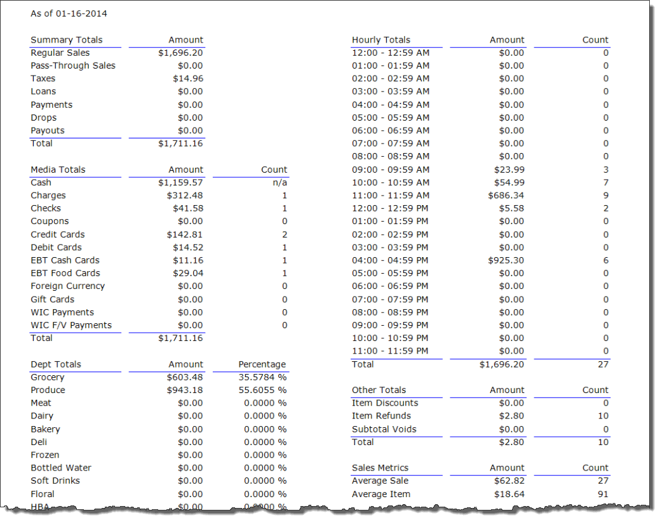Click the $686.34 hourly amount

click(506, 196)
